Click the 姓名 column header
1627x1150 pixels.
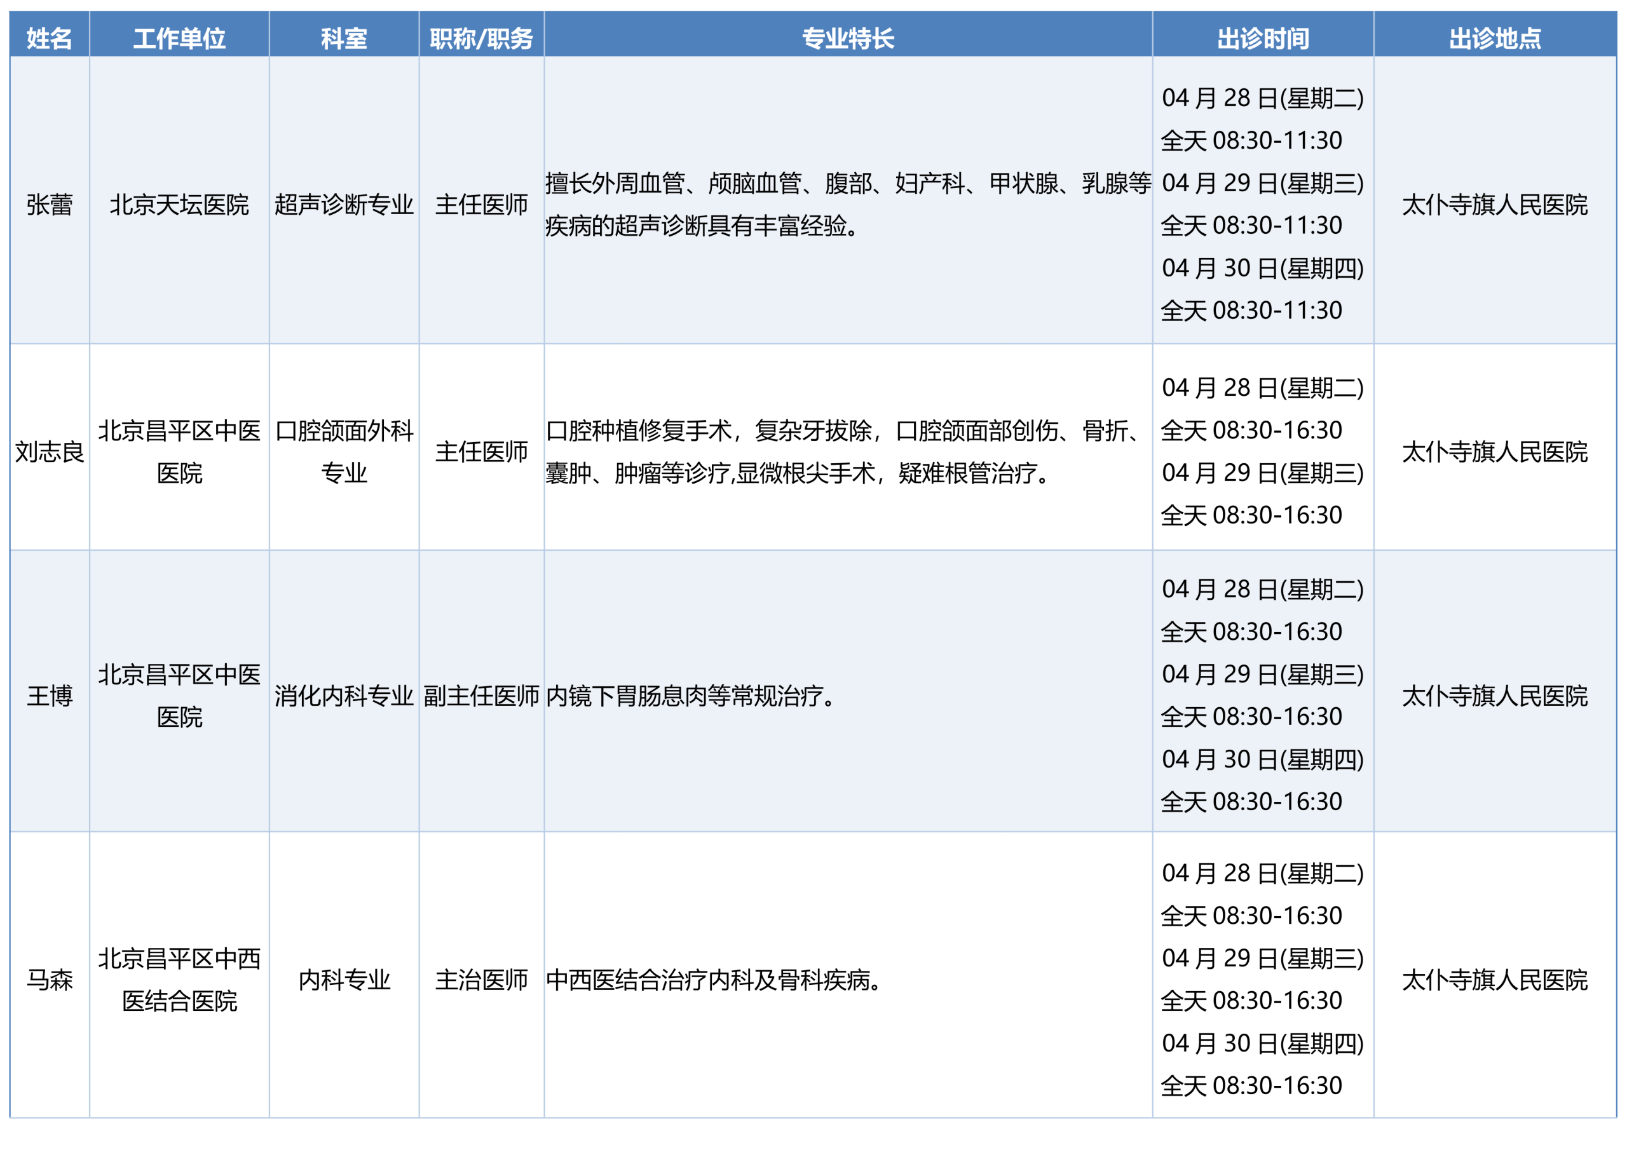pyautogui.click(x=49, y=37)
